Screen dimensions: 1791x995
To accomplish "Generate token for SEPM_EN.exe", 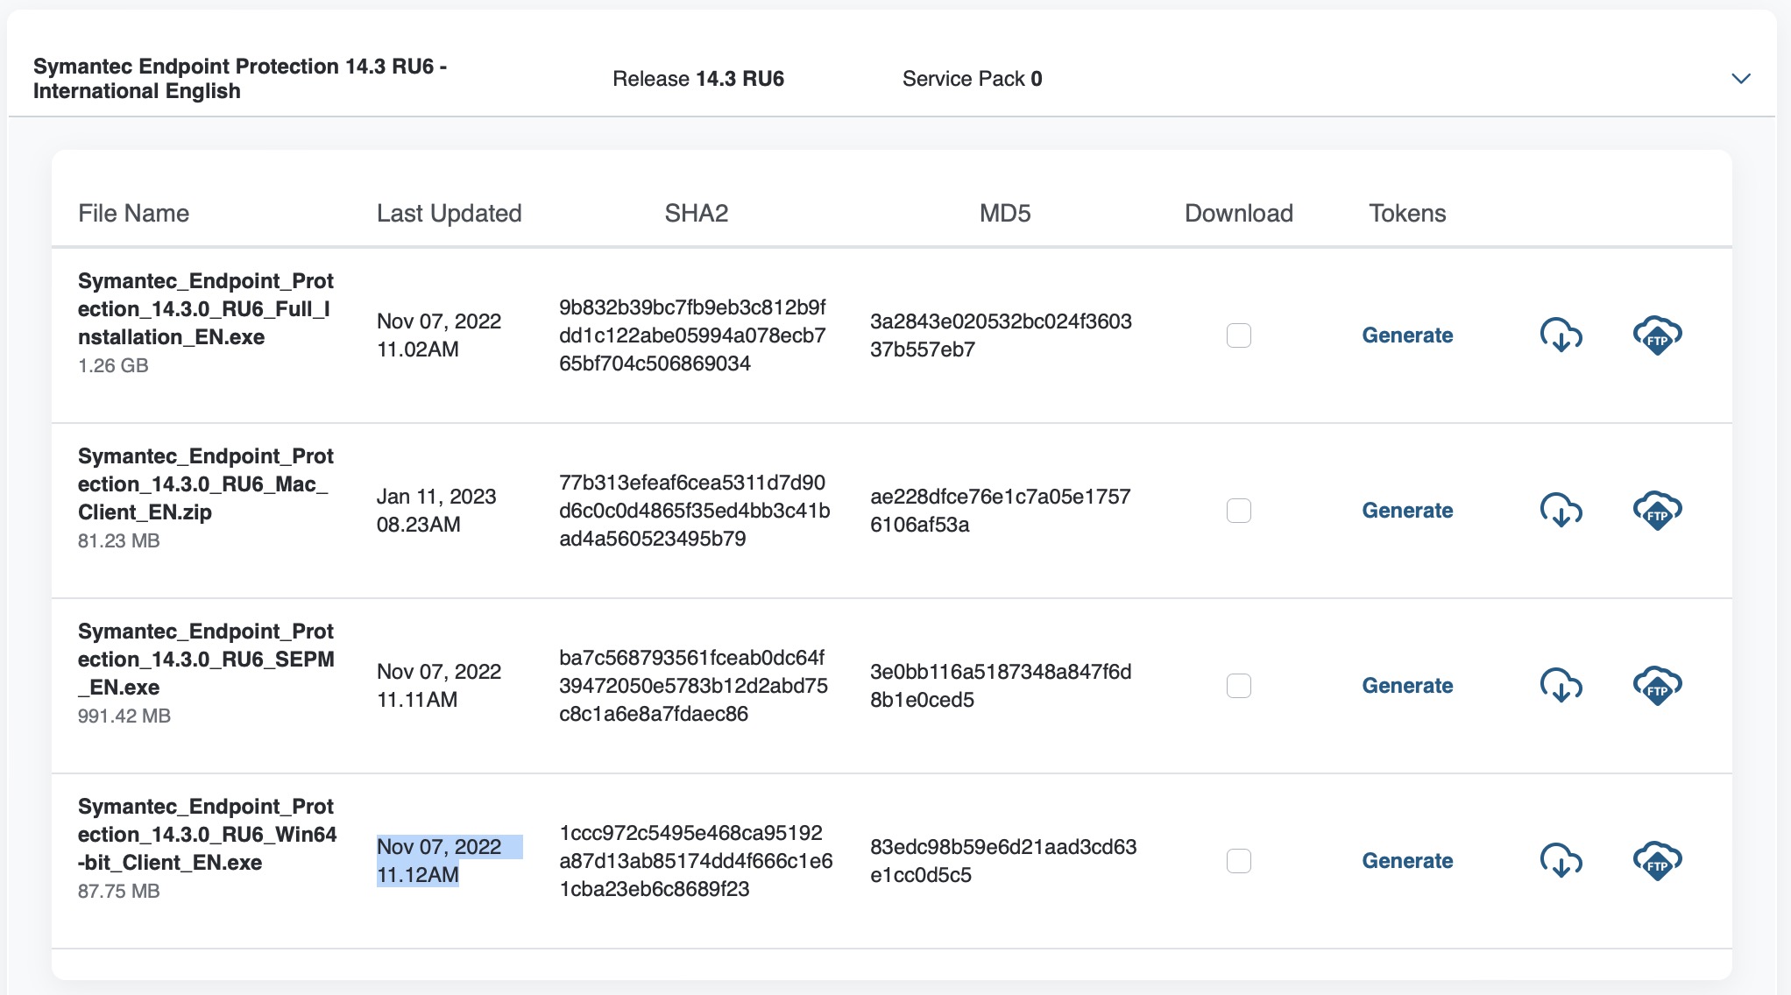I will click(x=1407, y=686).
